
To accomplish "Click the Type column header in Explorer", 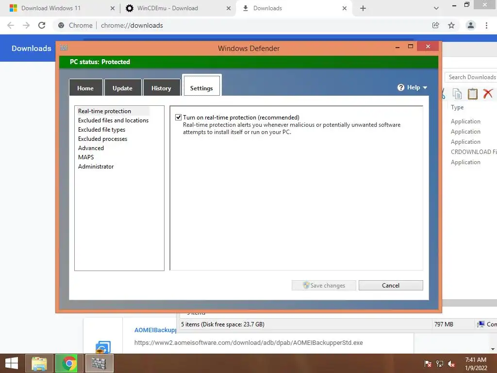I will [457, 107].
